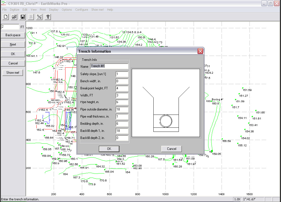Click the New file toolbar icon
This screenshot has height=202, width=281.
pos(6,17)
